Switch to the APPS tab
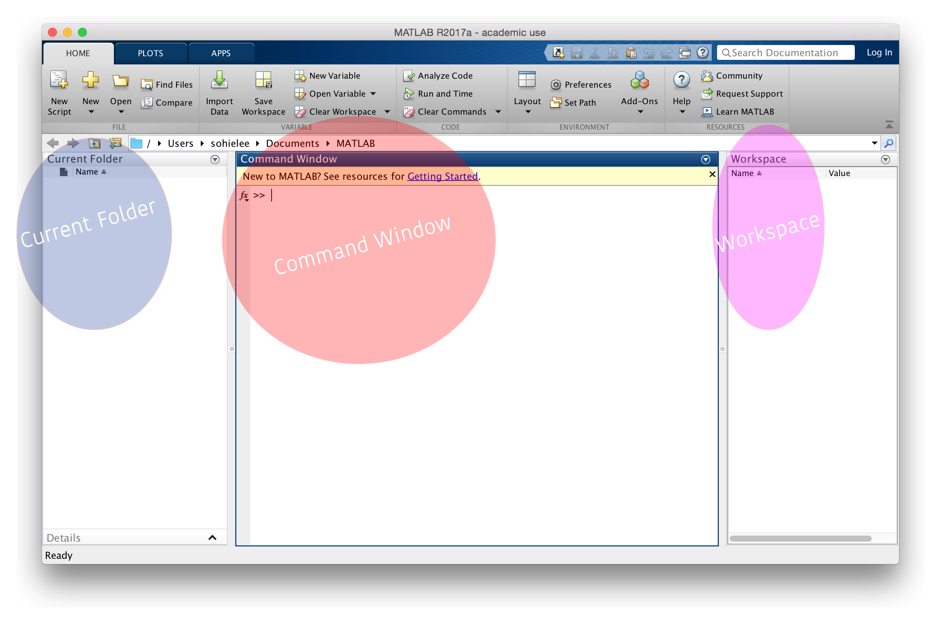Screen dimensions: 941x624 [x=221, y=53]
